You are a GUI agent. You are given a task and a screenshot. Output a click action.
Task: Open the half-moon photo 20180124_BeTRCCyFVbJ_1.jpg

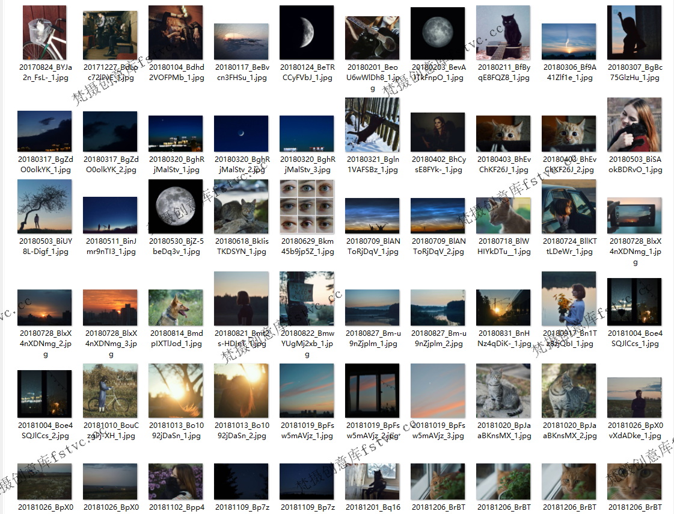click(307, 33)
